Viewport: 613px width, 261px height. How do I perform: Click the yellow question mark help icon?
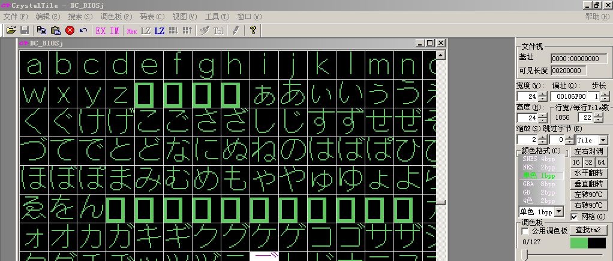tap(253, 30)
